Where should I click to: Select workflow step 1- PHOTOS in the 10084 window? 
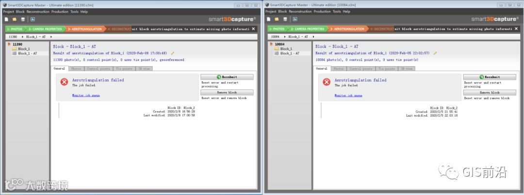point(277,29)
